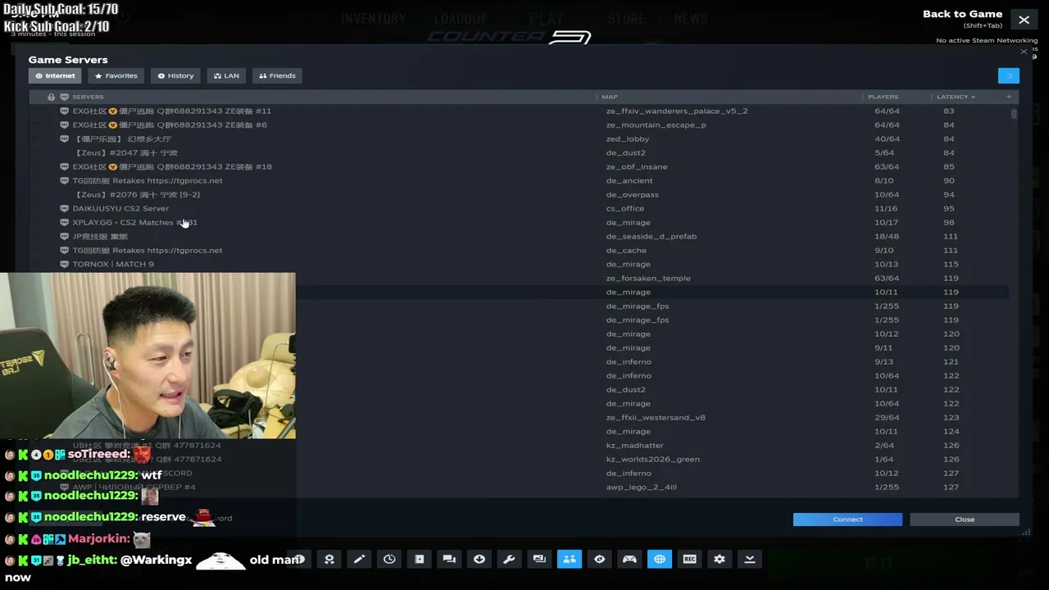Sort the list by Players column header
The height and width of the screenshot is (590, 1049).
tap(883, 97)
